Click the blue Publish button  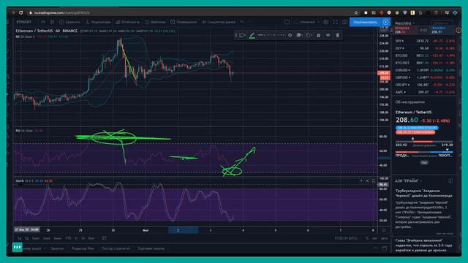click(366, 22)
